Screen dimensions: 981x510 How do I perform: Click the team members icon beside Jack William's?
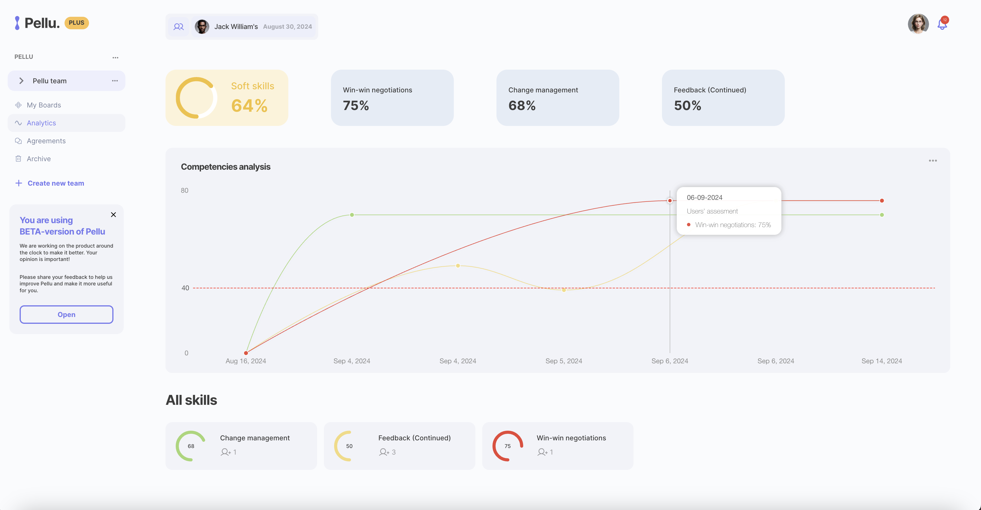tap(179, 27)
